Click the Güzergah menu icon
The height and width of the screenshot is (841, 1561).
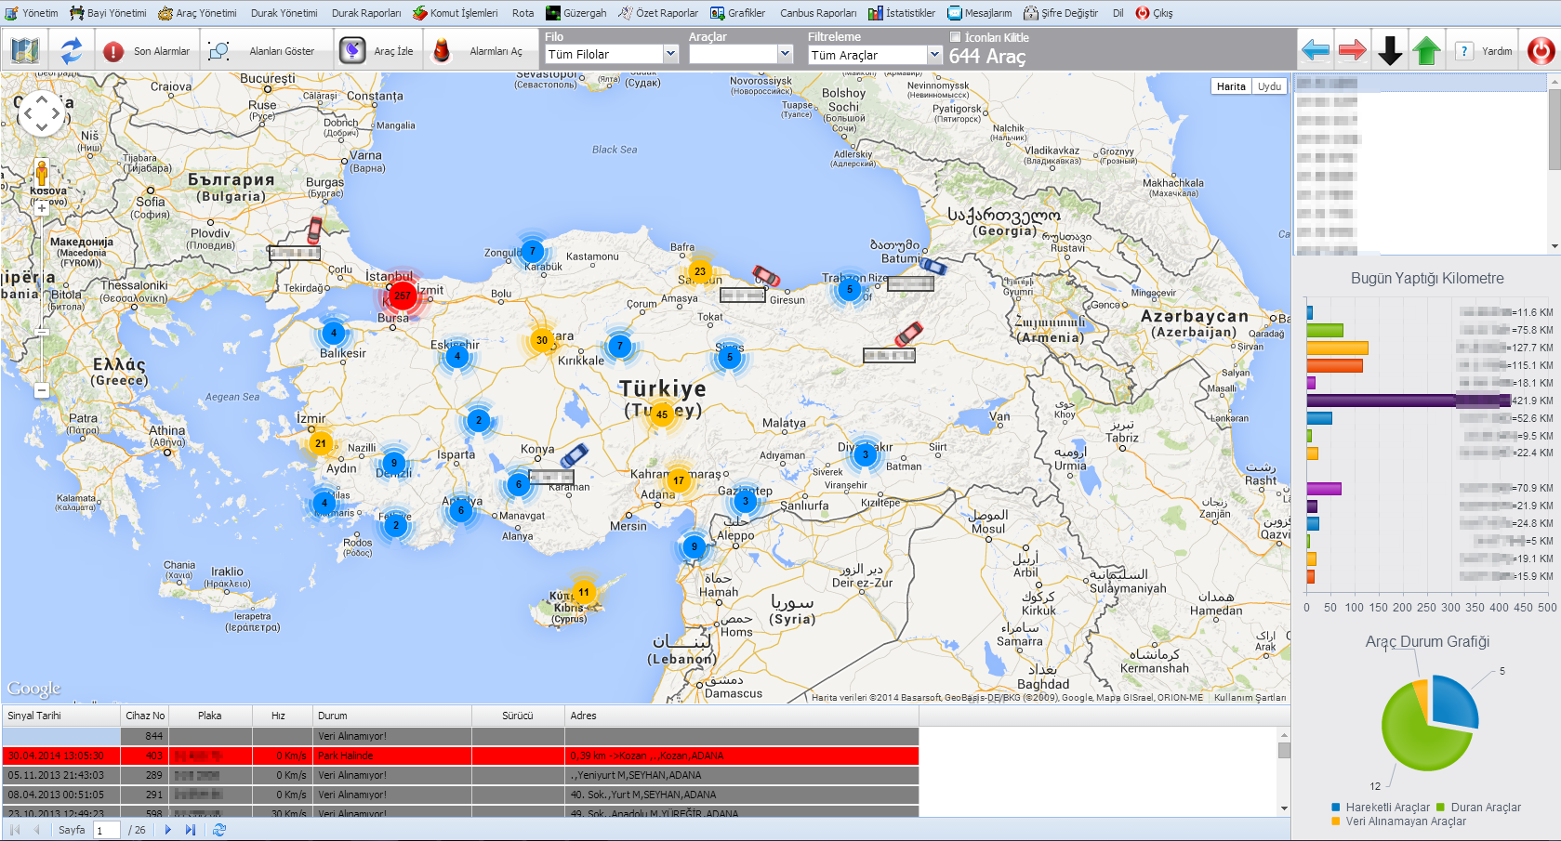coord(553,13)
